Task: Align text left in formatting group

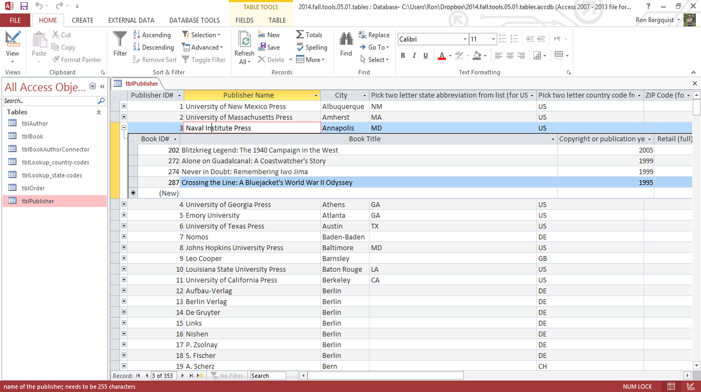Action: click(x=498, y=55)
